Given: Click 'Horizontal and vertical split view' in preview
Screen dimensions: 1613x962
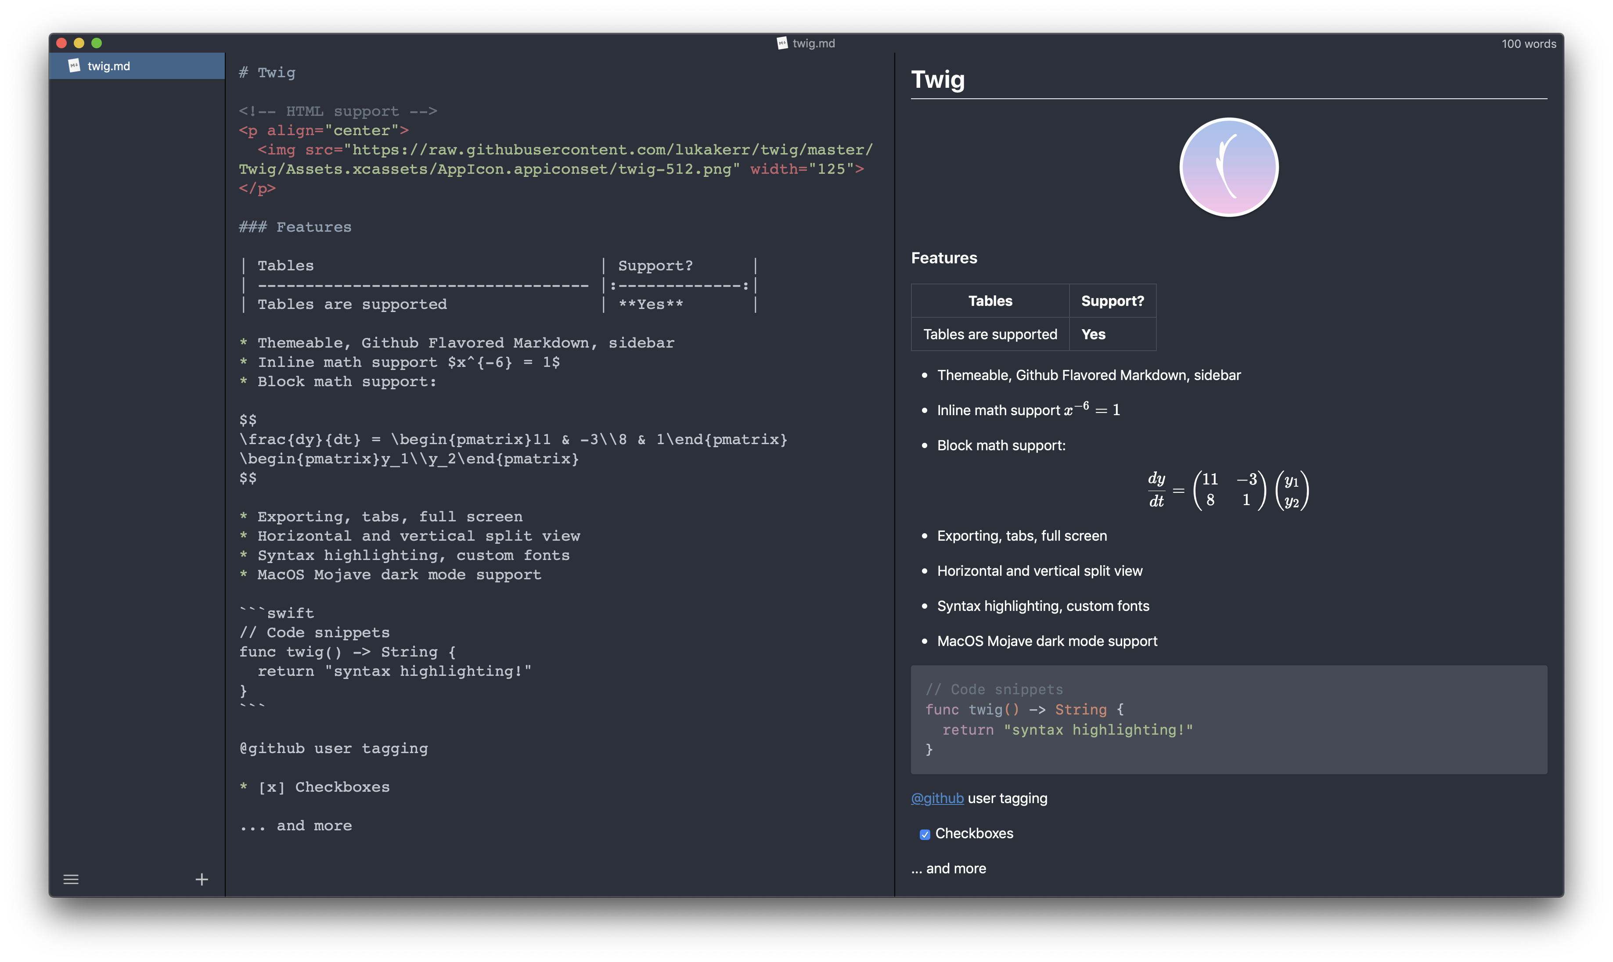Looking at the screenshot, I should (1040, 571).
